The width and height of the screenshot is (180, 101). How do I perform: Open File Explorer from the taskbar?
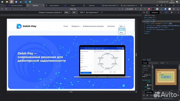(7, 2)
